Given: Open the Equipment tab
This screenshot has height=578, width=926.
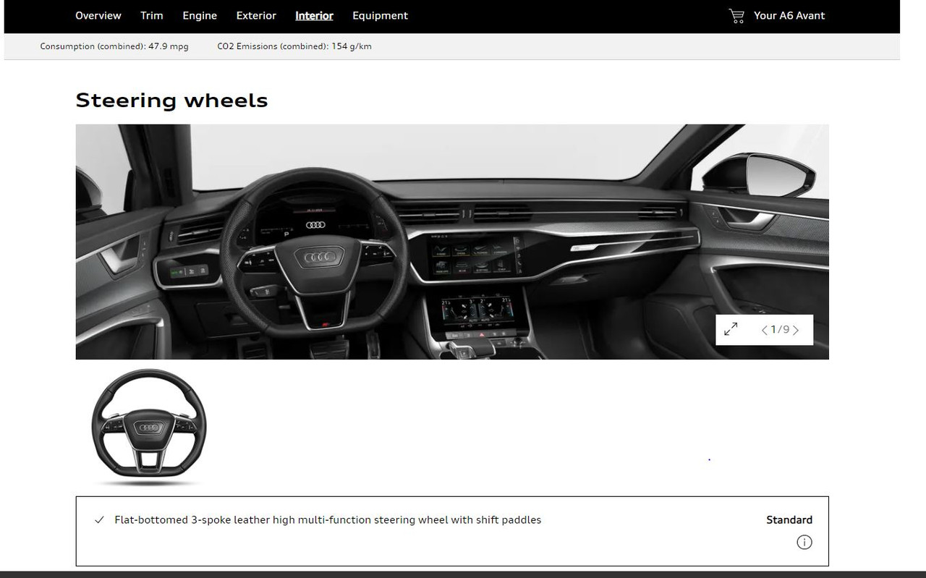Looking at the screenshot, I should tap(380, 15).
